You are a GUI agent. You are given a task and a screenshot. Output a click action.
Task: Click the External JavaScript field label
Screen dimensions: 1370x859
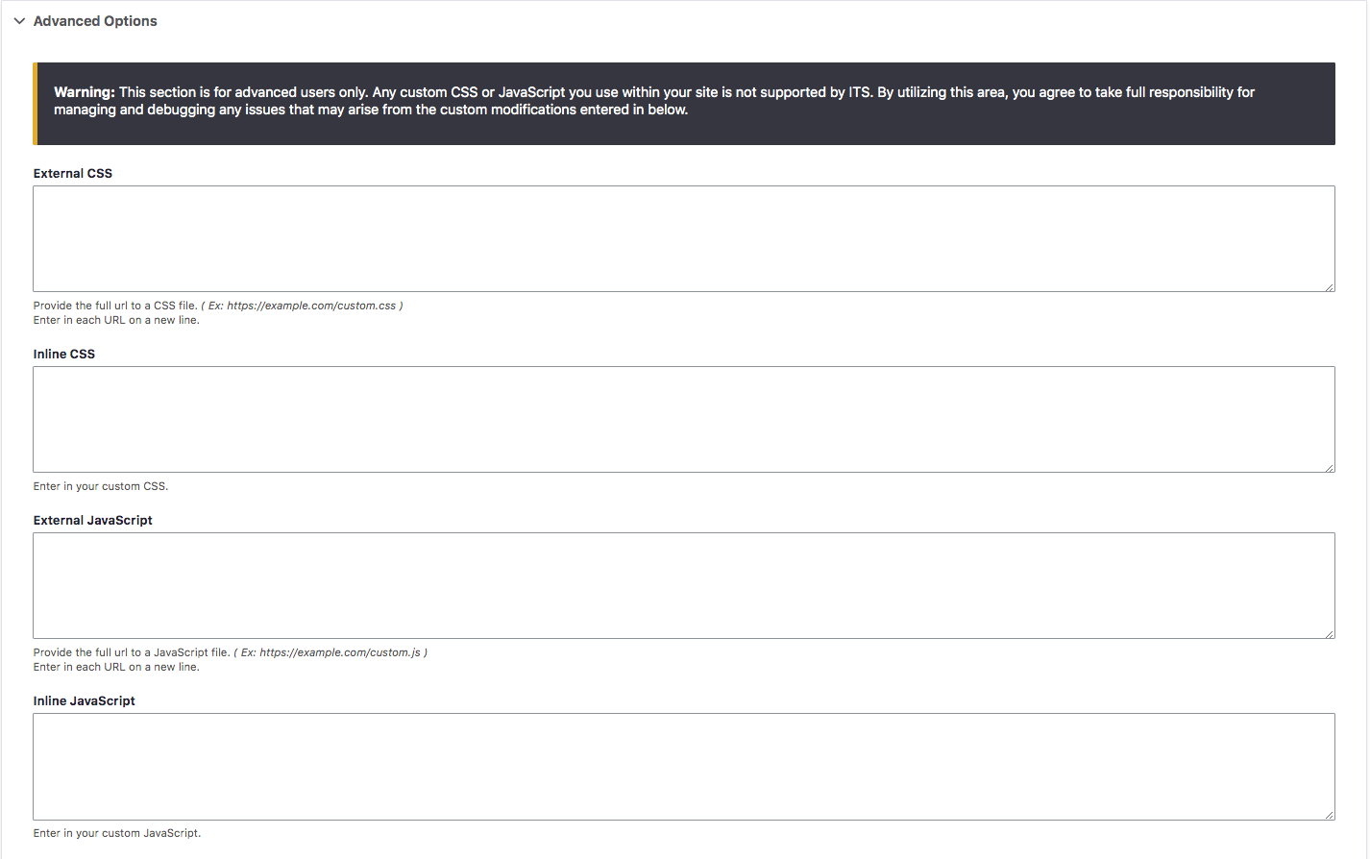pos(93,521)
